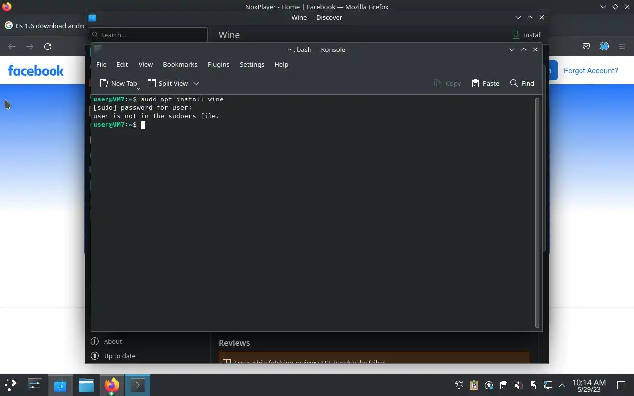Open the Edit menu in Konsole
634x396 pixels.
tap(122, 64)
